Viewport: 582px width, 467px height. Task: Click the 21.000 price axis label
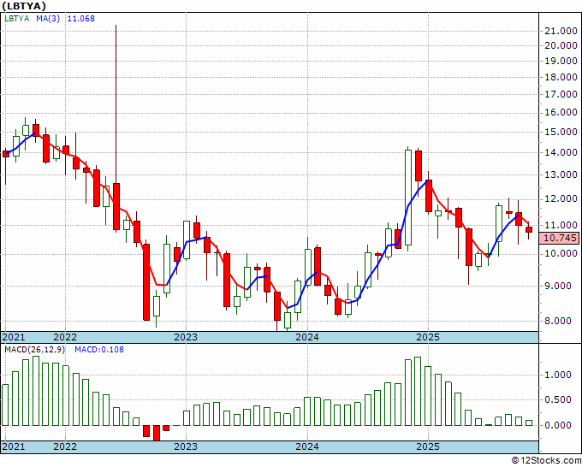coord(561,31)
